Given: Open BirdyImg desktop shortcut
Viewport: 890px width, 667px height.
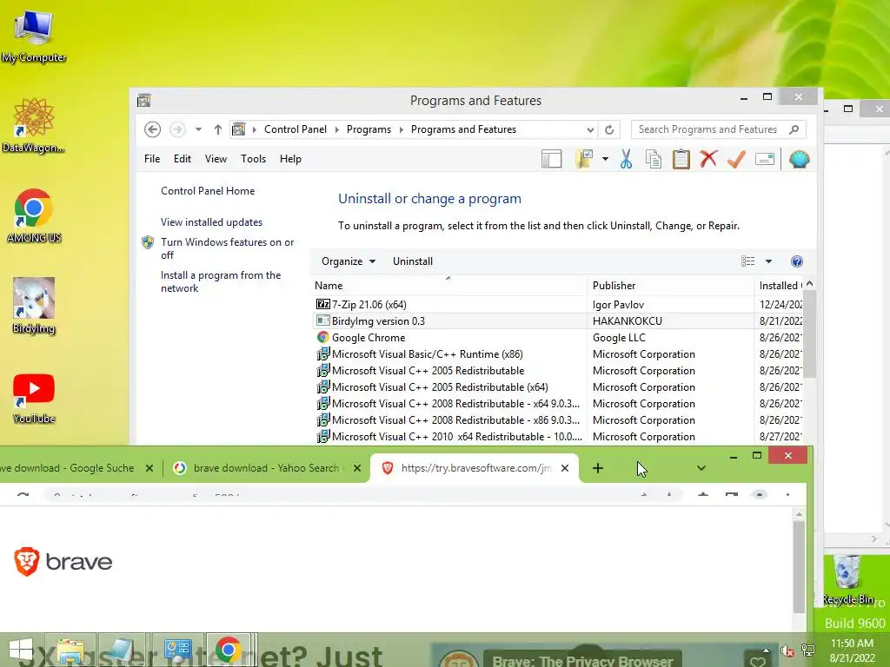Looking at the screenshot, I should point(34,307).
